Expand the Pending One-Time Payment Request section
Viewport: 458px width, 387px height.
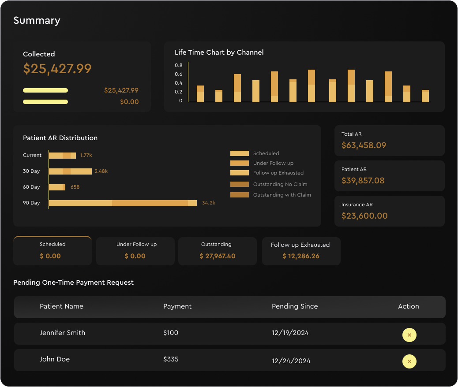click(x=73, y=283)
